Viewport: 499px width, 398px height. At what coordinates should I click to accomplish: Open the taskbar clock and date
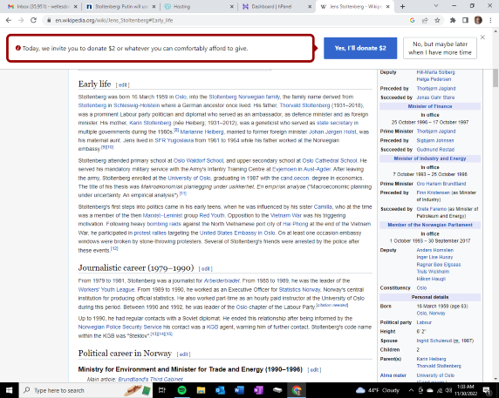click(466, 390)
